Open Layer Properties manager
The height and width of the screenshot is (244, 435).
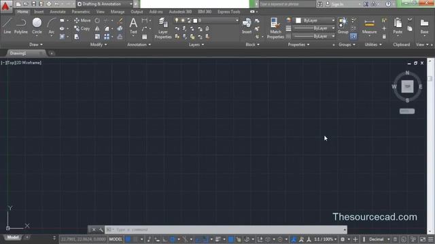tap(163, 28)
